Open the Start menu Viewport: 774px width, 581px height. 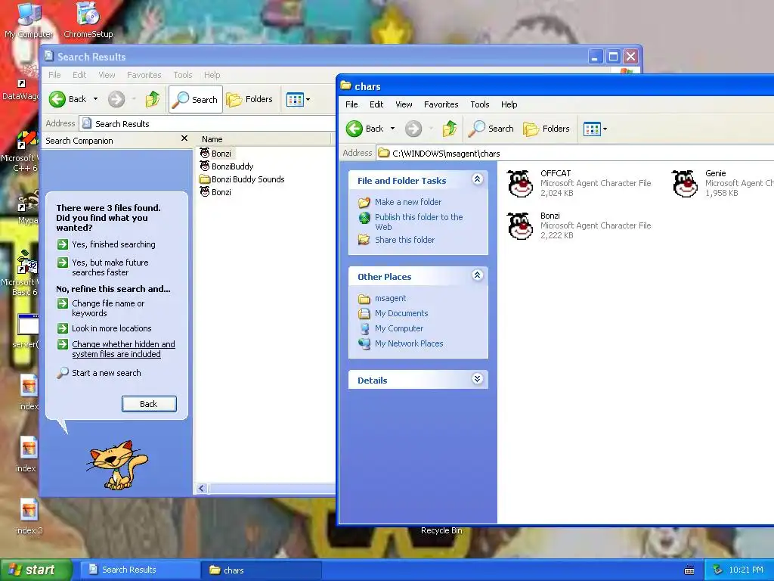coord(36,570)
